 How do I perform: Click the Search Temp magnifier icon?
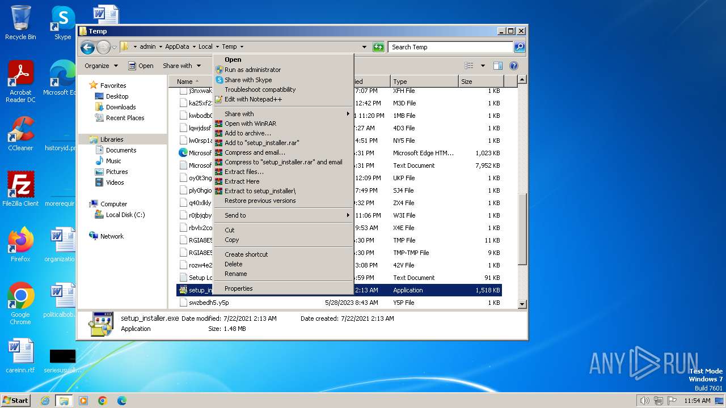[519, 47]
